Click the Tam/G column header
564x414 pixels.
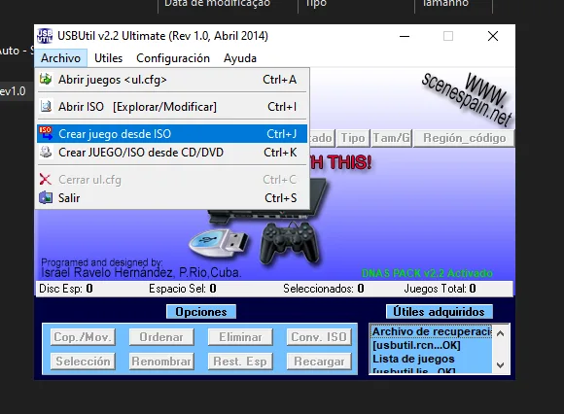391,138
